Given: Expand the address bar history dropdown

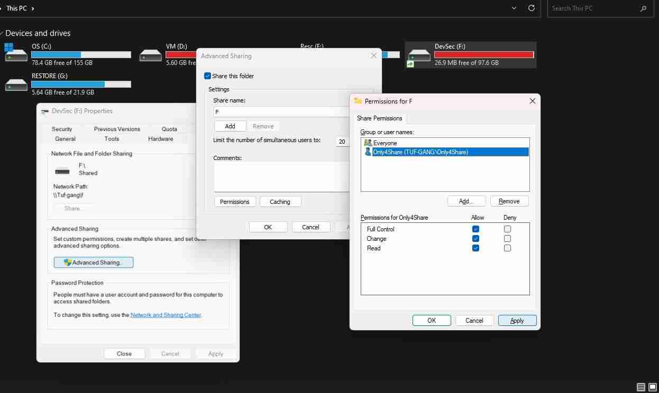Looking at the screenshot, I should click(514, 8).
